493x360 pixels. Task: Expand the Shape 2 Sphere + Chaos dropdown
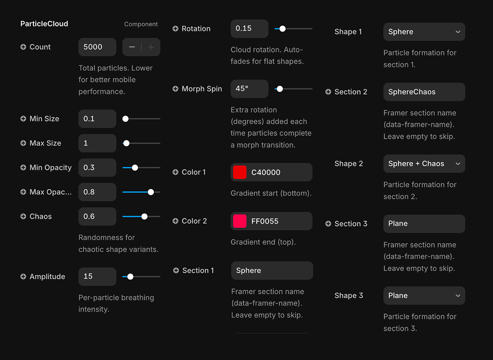(424, 164)
